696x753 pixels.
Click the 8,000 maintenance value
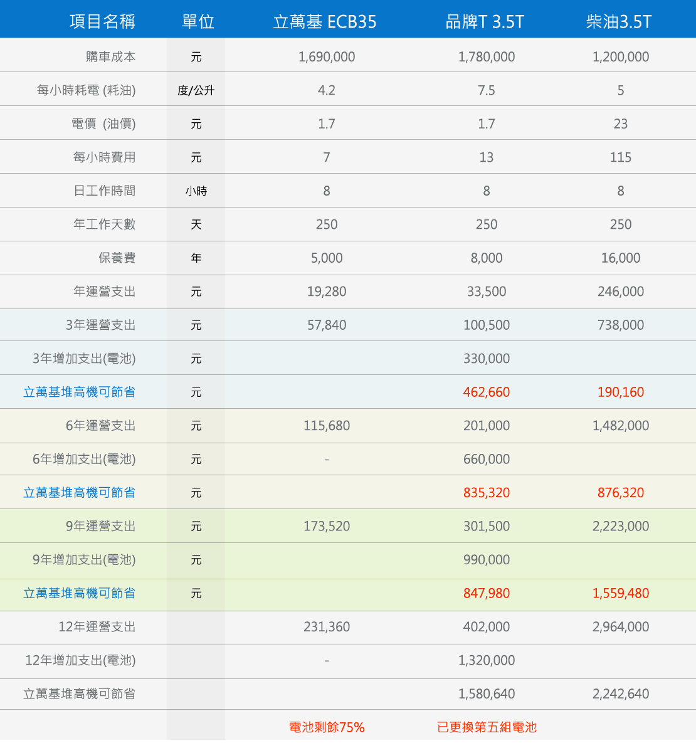point(487,258)
